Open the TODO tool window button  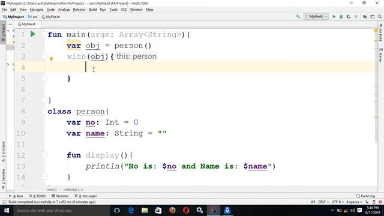tap(37, 196)
